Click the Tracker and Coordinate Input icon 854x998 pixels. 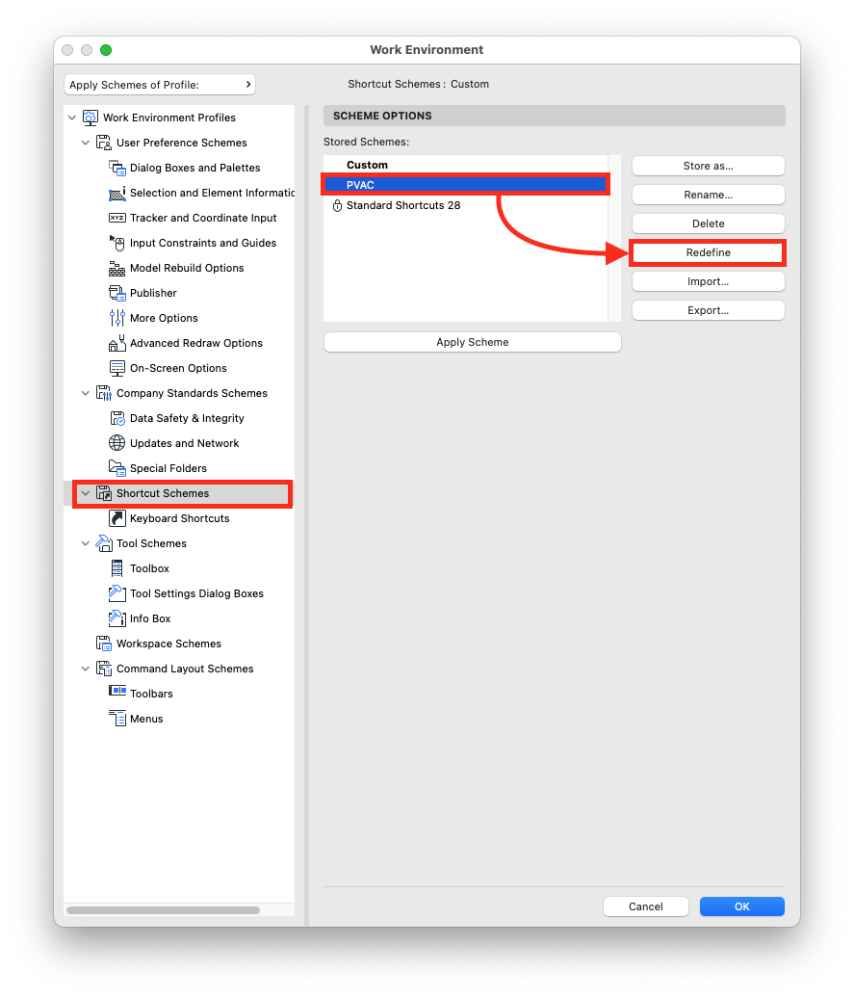tap(116, 218)
